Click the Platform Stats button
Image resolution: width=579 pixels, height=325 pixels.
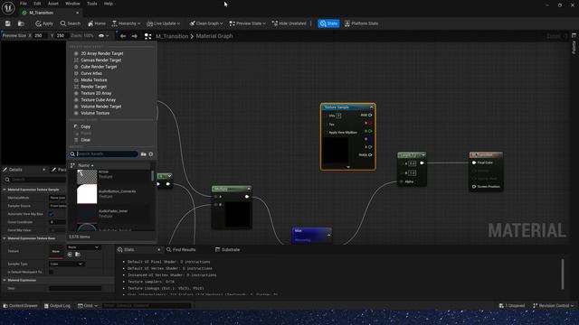(361, 23)
